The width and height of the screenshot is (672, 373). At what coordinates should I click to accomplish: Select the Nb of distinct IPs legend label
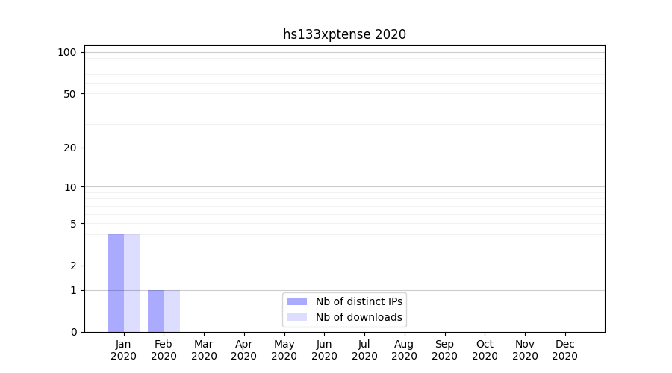(359, 301)
